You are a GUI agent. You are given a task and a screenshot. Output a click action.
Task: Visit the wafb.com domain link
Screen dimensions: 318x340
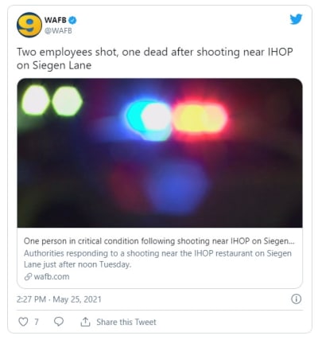click(52, 276)
